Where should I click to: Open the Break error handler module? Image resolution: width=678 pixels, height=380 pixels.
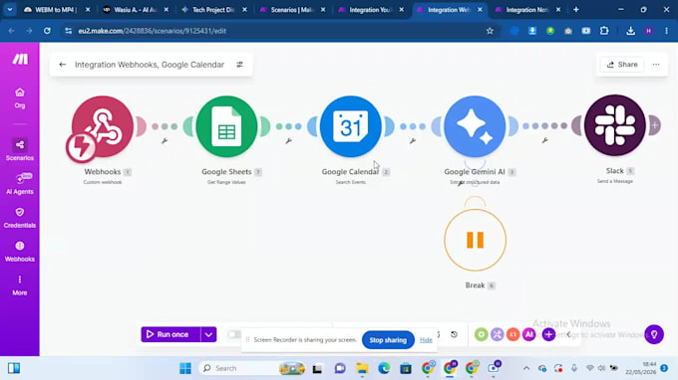pos(475,241)
